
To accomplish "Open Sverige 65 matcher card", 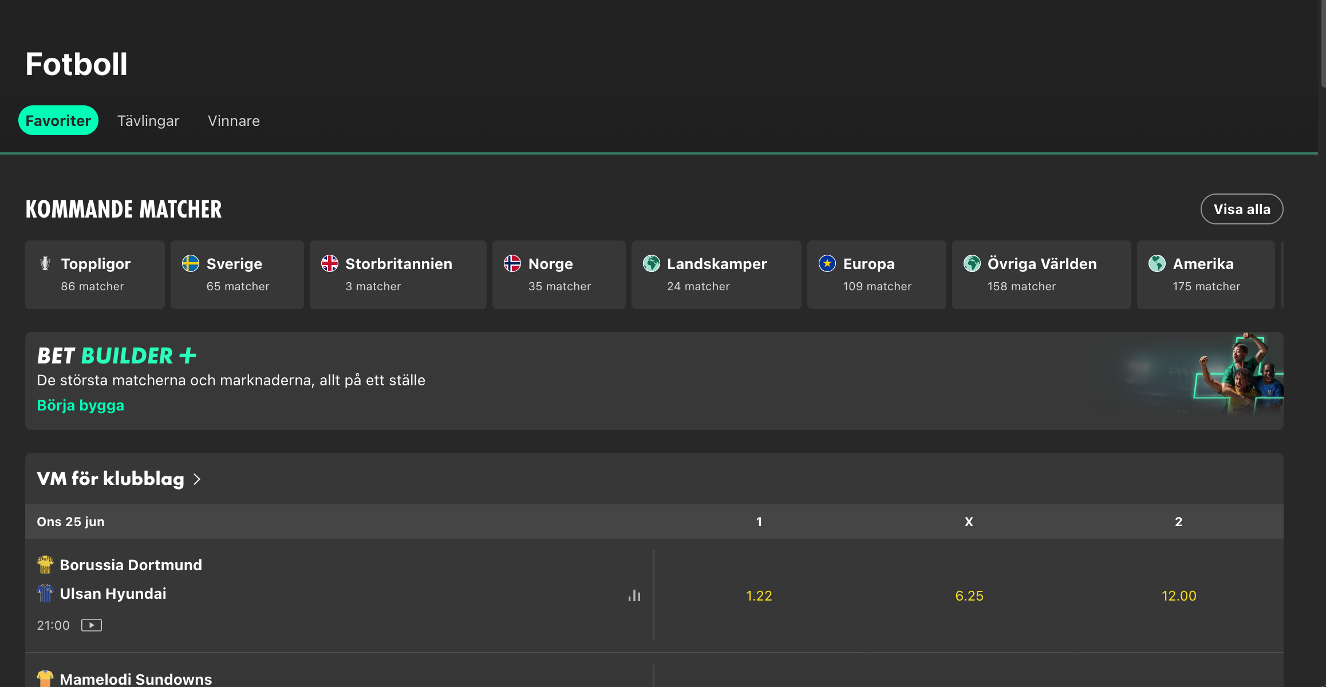I will pyautogui.click(x=237, y=275).
